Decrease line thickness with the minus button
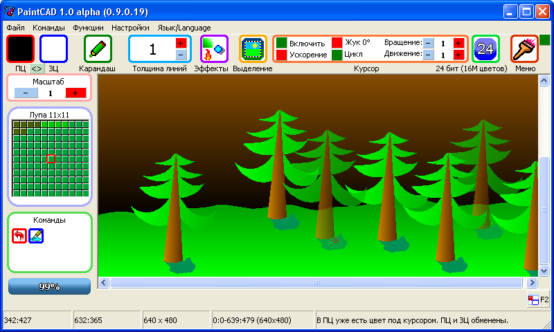Screen dimensions: 554x332 pos(181,55)
